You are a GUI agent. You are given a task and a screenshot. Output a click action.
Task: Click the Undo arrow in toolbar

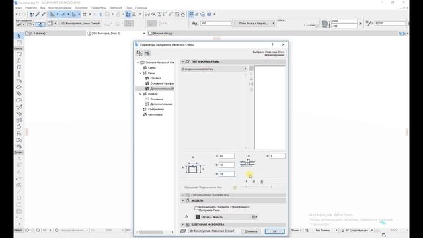(x=18, y=14)
